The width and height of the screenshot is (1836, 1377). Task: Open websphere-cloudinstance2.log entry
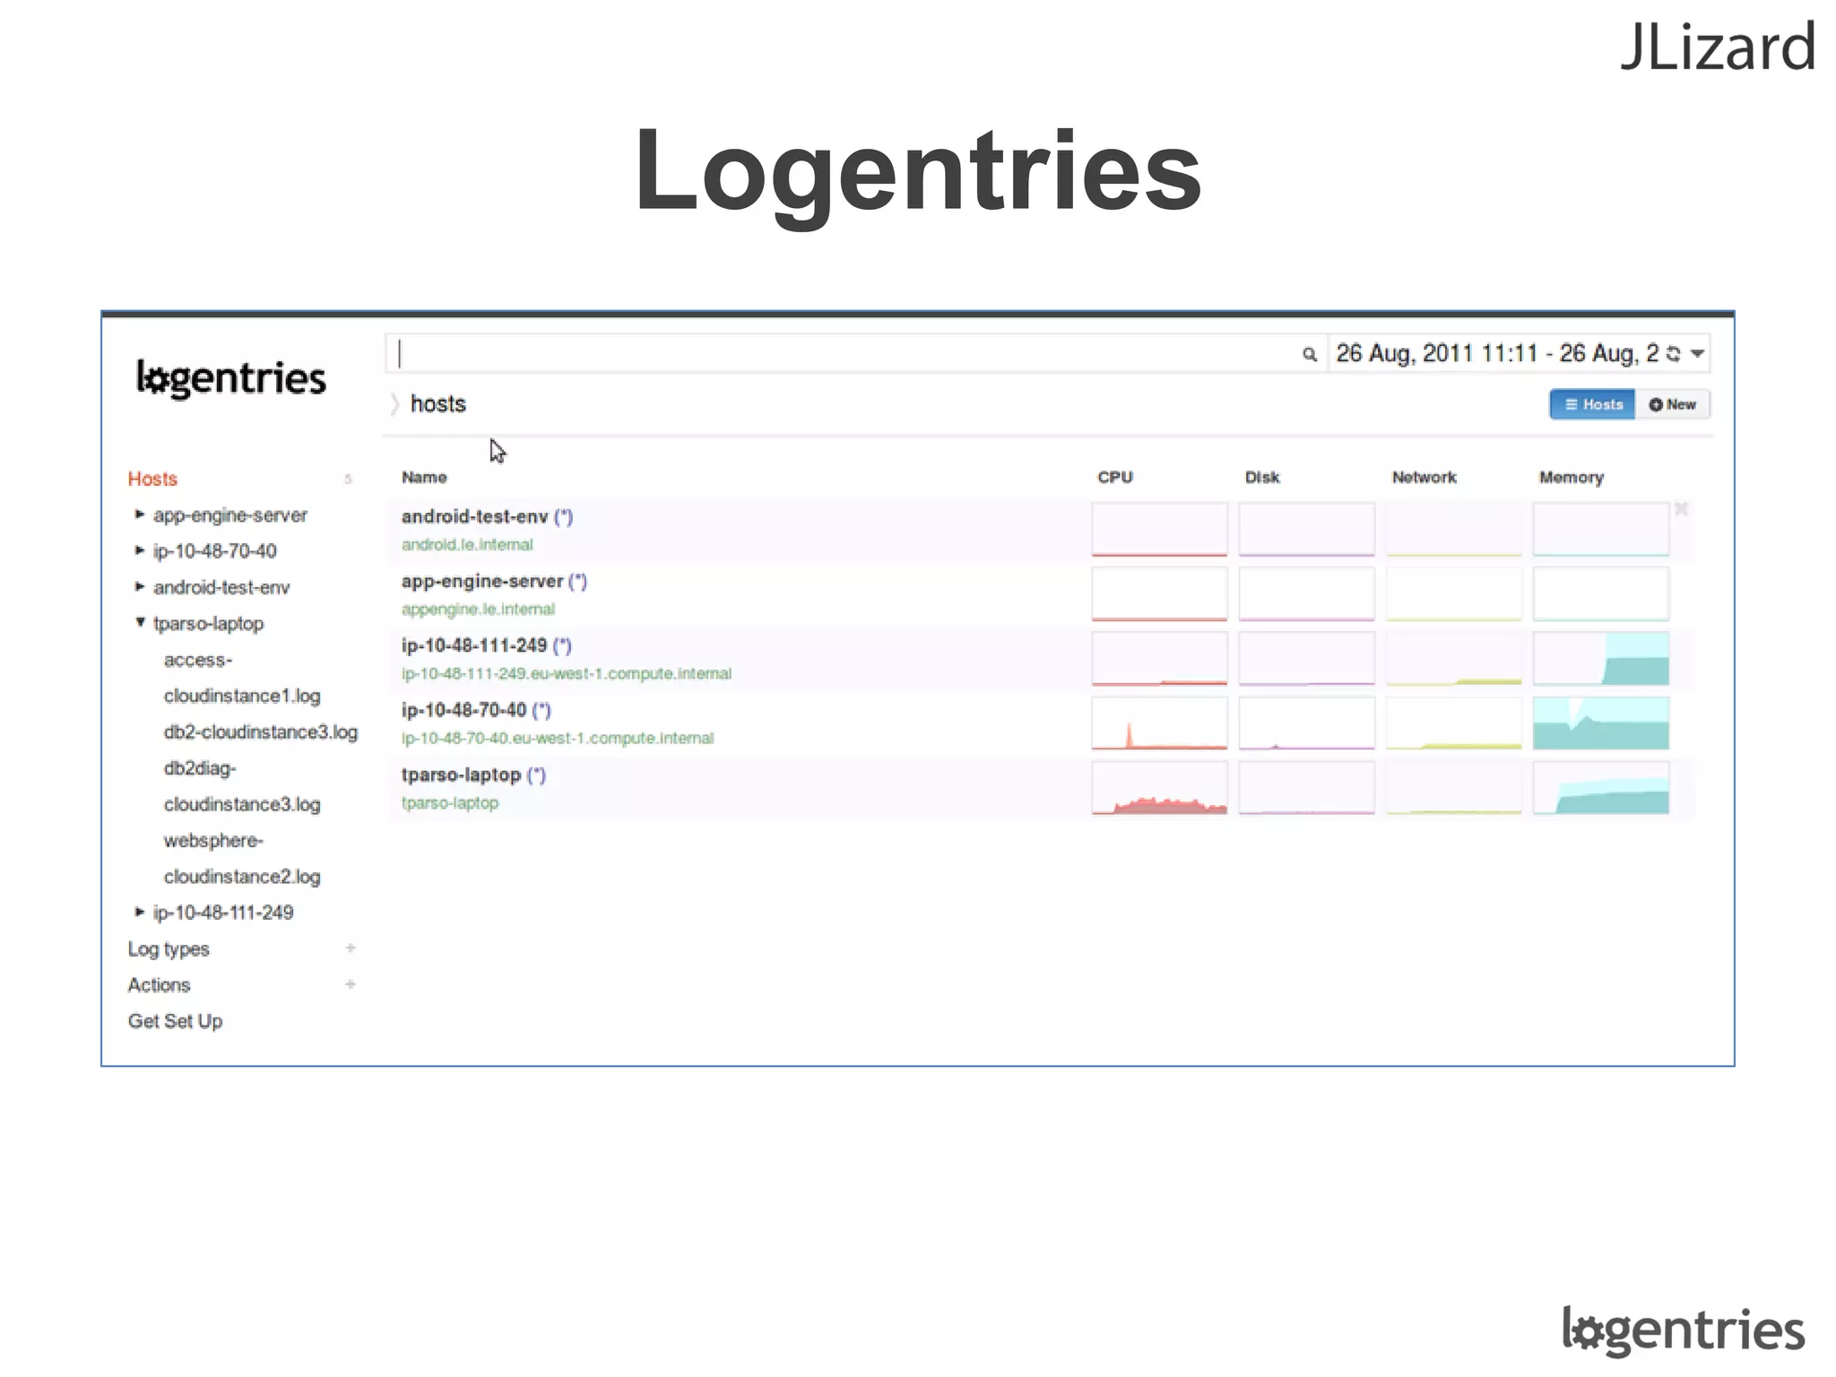coord(242,859)
